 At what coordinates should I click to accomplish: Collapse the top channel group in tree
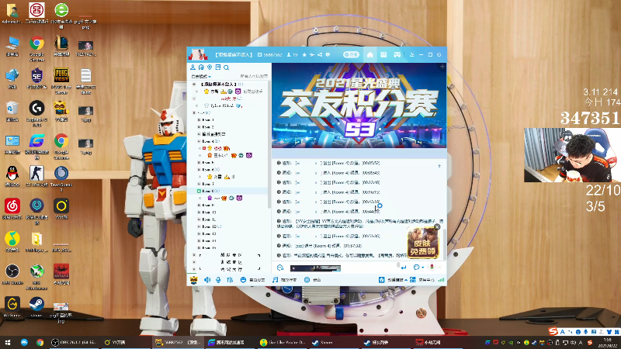(194, 85)
